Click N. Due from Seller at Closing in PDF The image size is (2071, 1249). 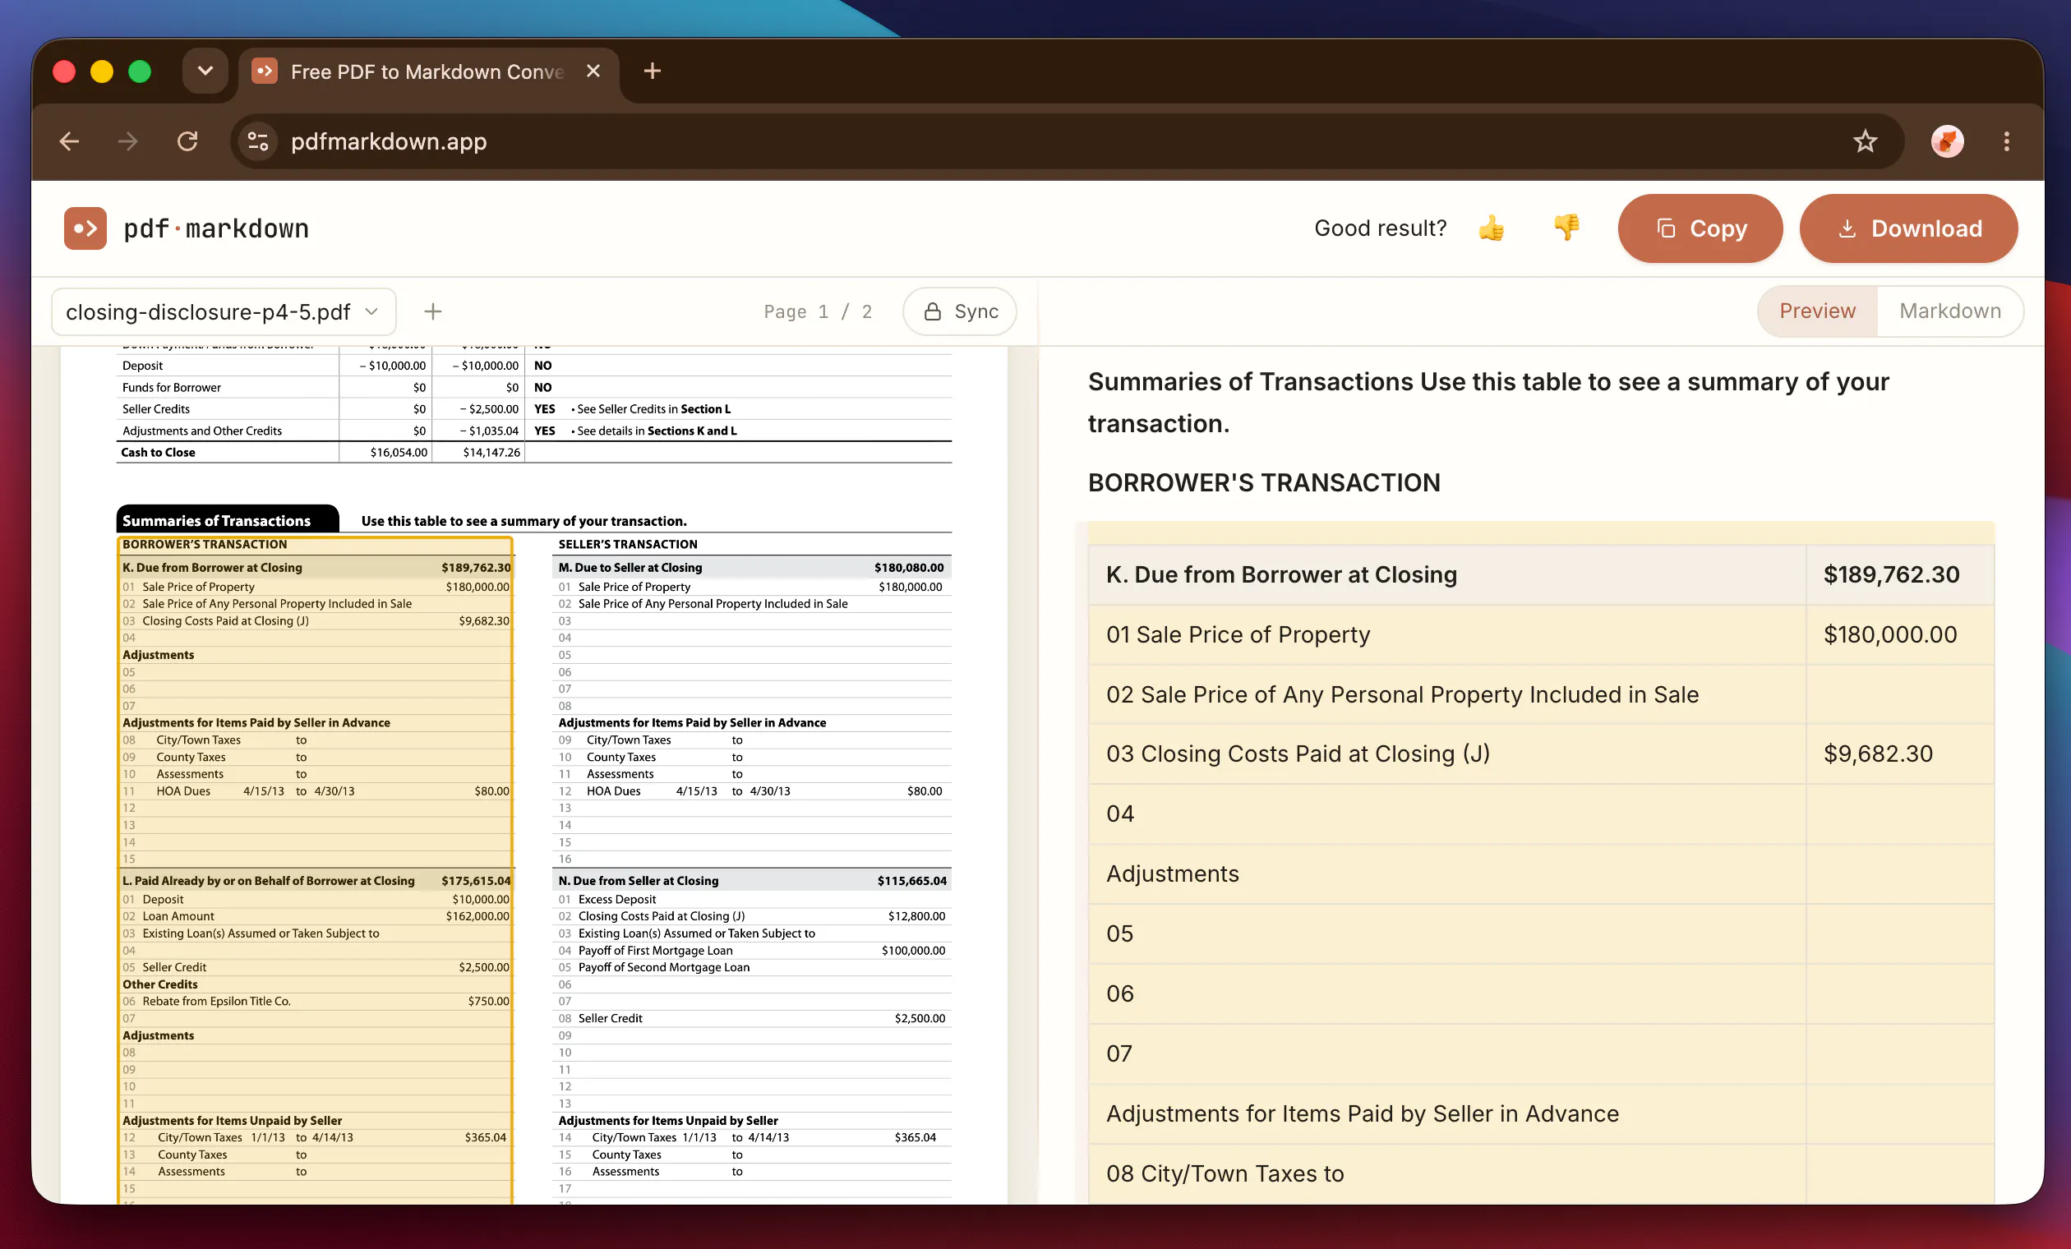pos(639,881)
